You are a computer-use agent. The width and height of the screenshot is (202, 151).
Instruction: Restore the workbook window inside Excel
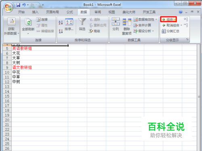point(192,12)
